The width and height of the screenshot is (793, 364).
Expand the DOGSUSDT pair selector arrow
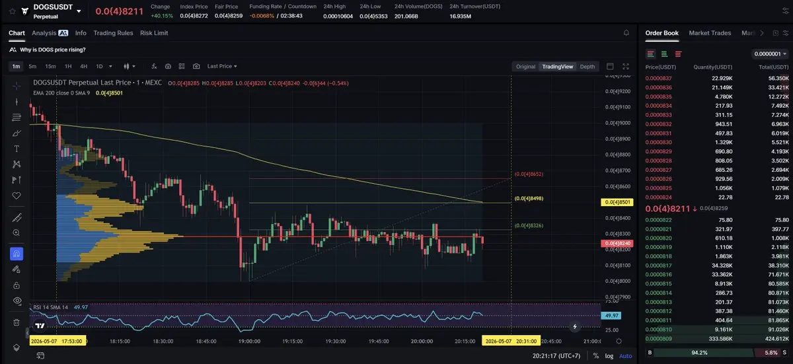click(x=79, y=11)
